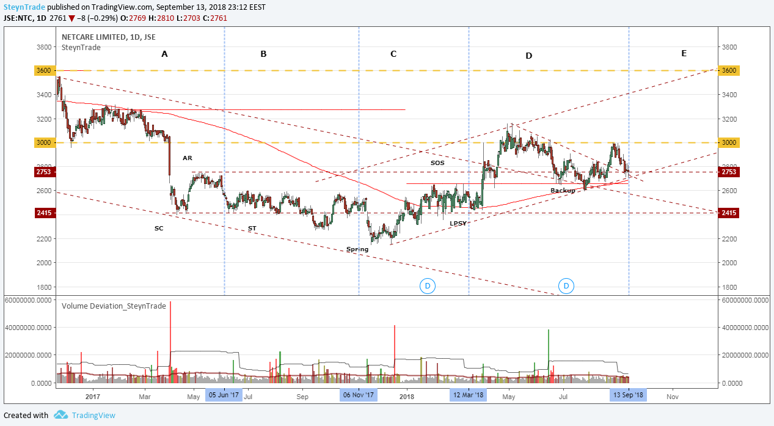Screen dimensions: 774x426
Task: Click the JSE:NTC, 1D symbol text
Action: (25, 18)
